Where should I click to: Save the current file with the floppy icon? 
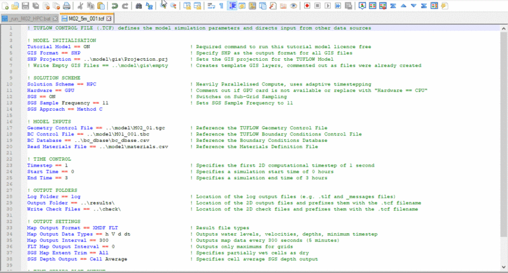pyautogui.click(x=24, y=6)
